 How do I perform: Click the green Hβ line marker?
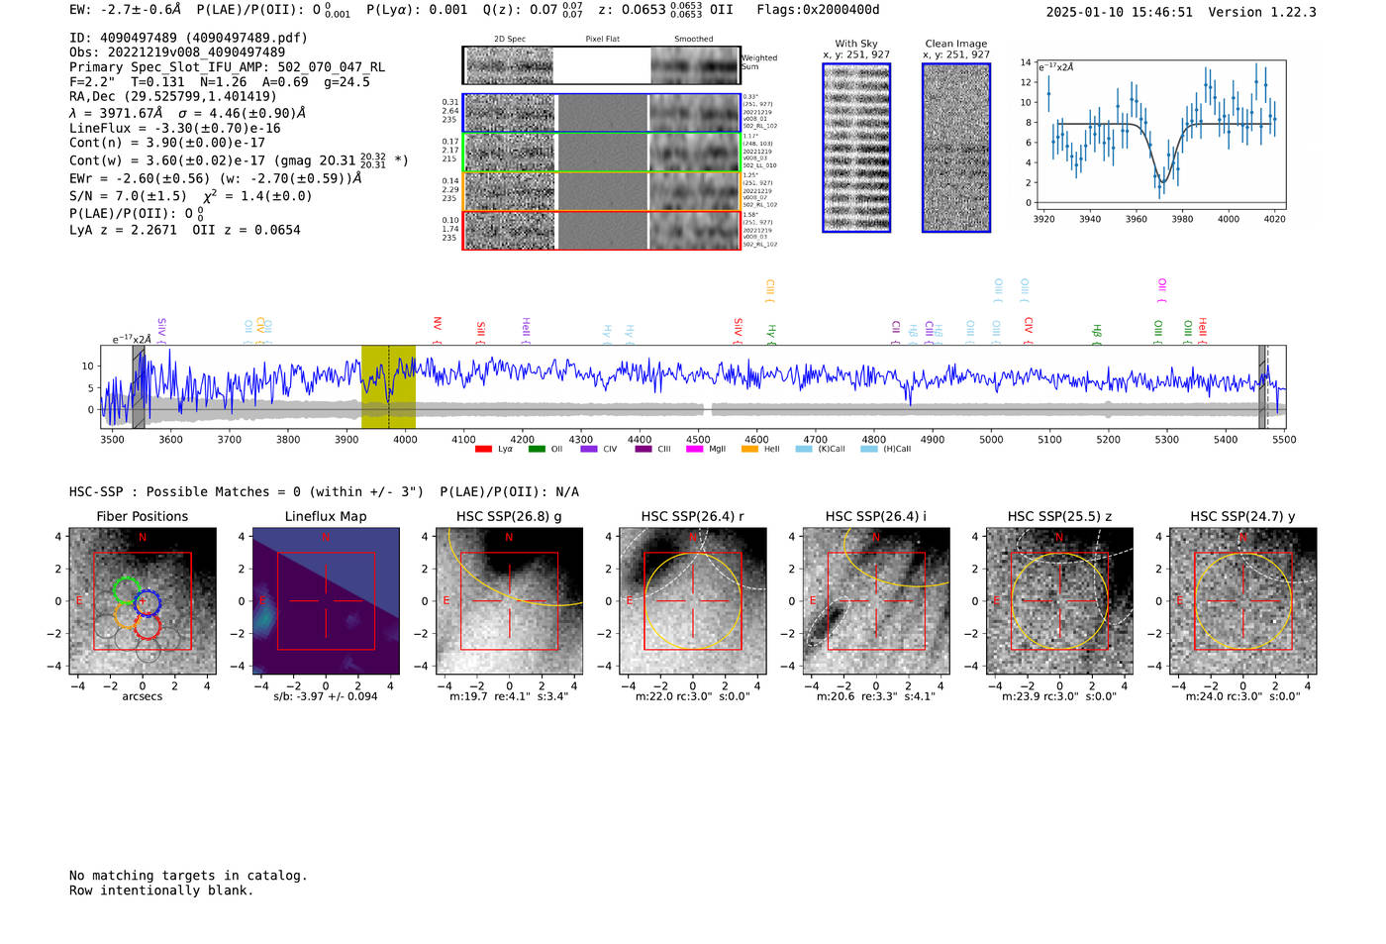1097,333
